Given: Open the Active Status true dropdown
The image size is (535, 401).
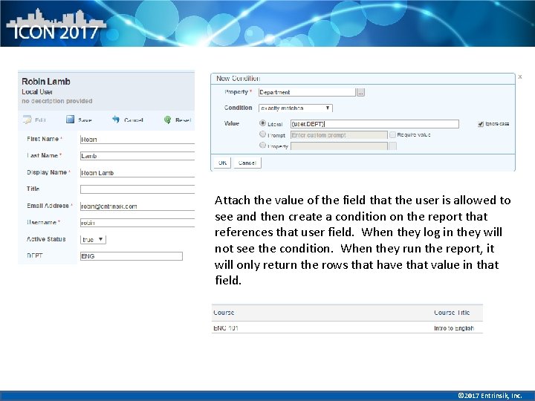Looking at the screenshot, I should pos(93,239).
